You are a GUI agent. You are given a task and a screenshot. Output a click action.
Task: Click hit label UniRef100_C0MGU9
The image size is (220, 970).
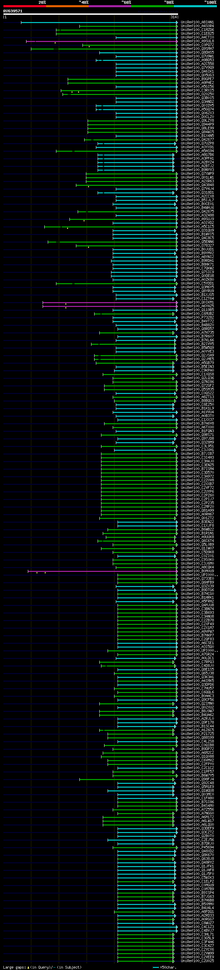click(197, 885)
